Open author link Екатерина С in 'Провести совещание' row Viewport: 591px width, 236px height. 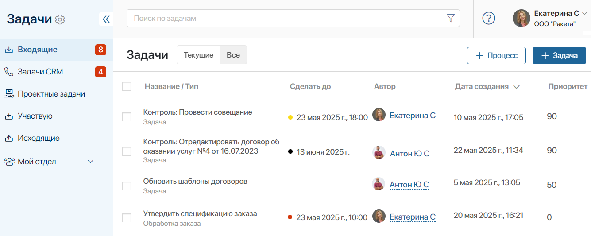point(413,116)
